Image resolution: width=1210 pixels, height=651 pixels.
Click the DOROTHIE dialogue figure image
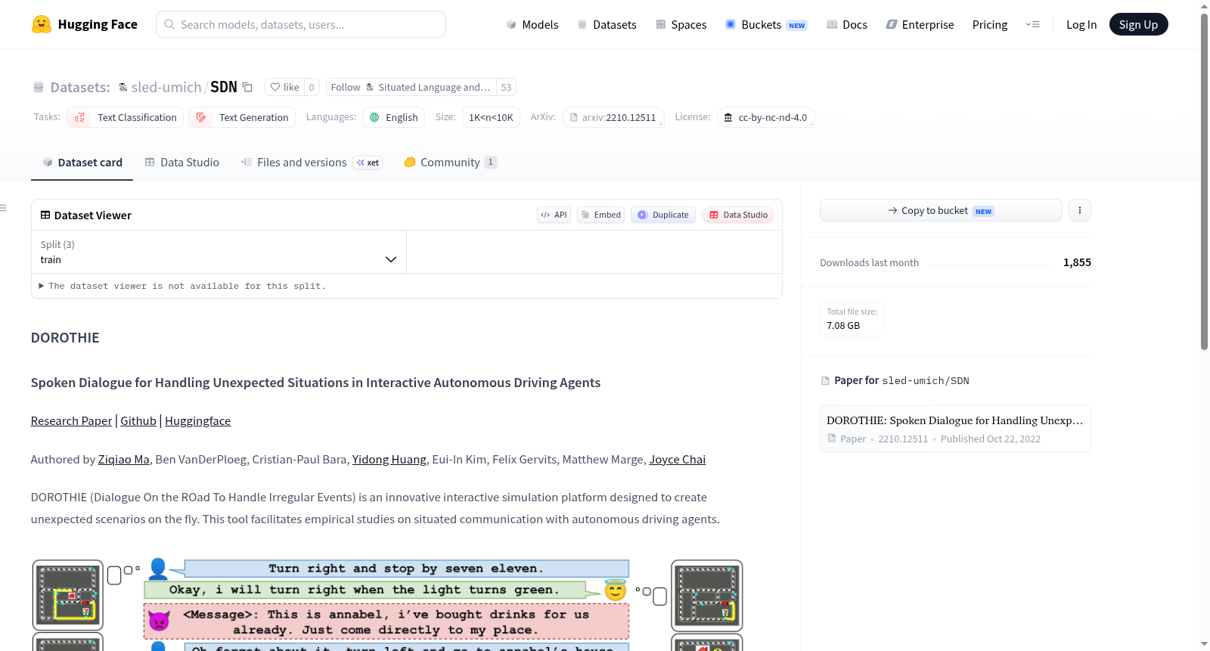click(x=387, y=605)
